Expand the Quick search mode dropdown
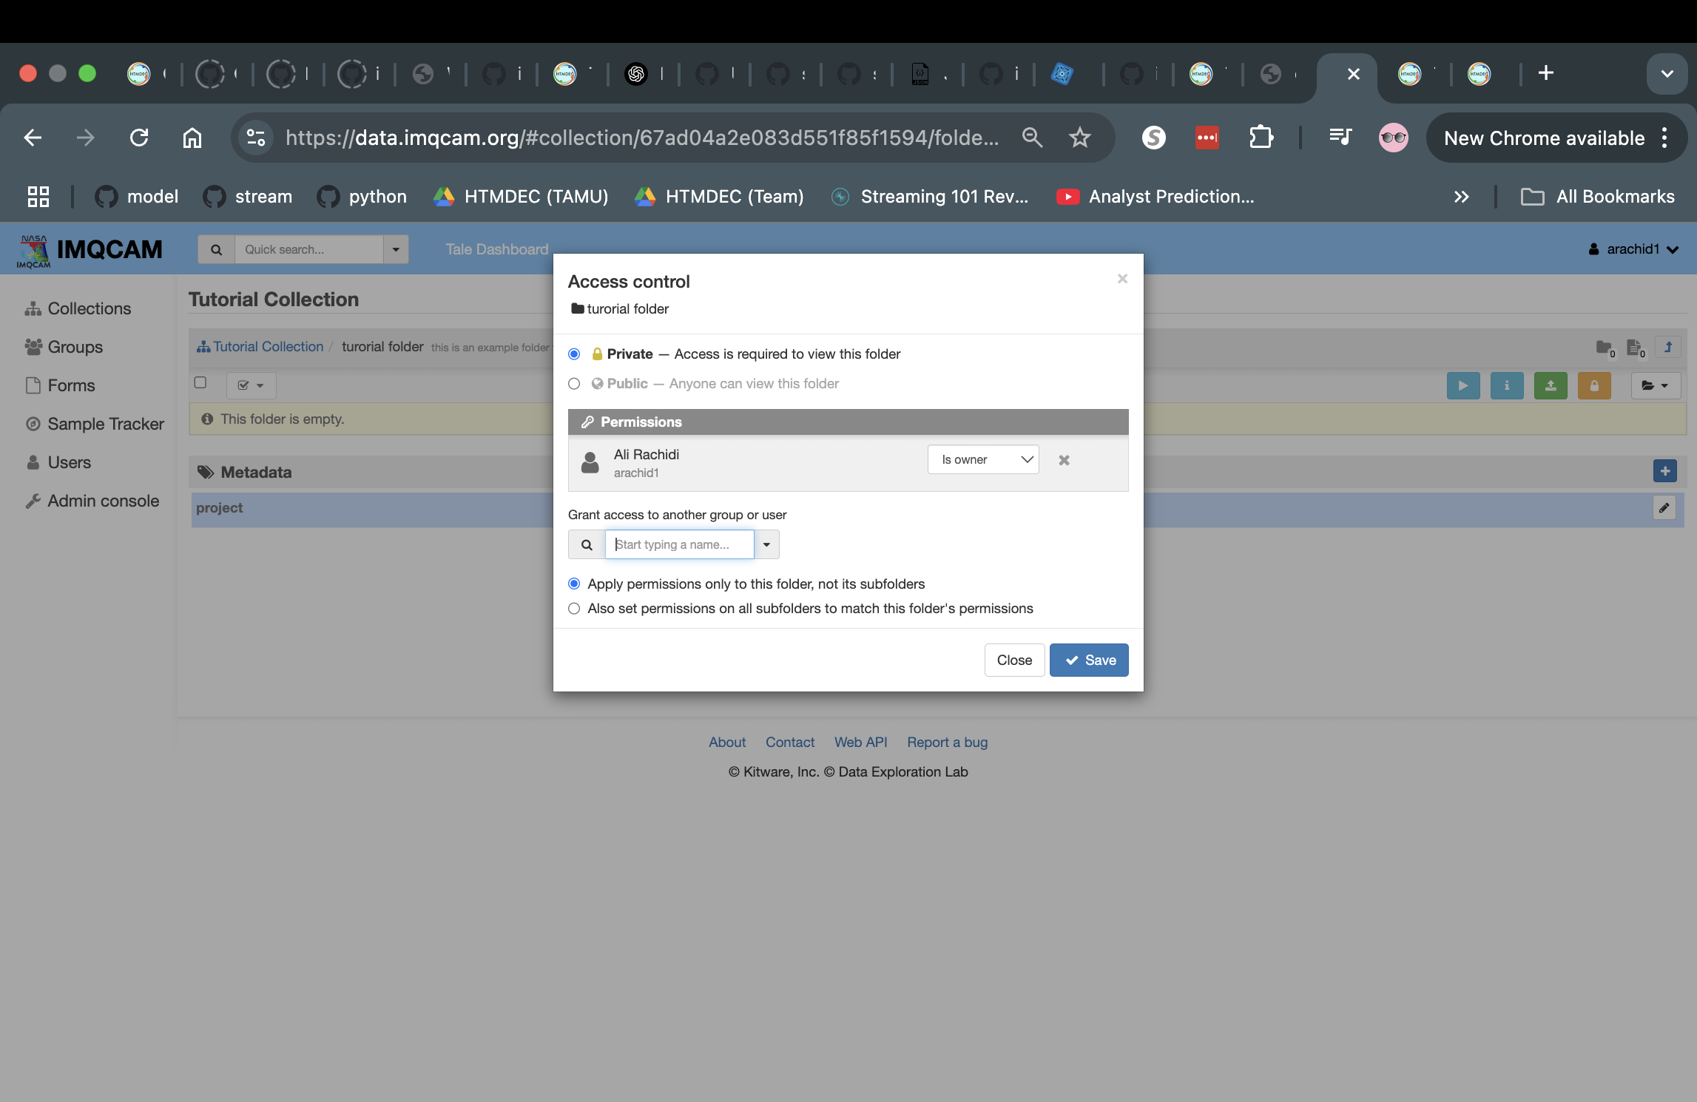The height and width of the screenshot is (1102, 1697). [x=396, y=250]
